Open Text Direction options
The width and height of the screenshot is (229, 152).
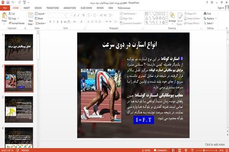click(x=128, y=14)
